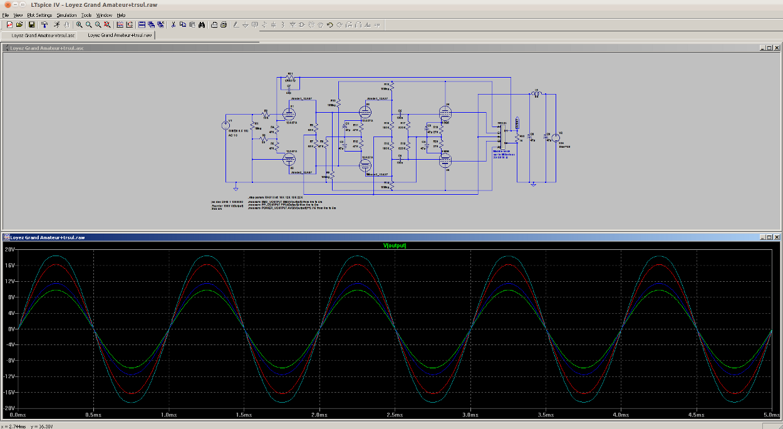Click the greyed Capacitor tool icon
The width and height of the screenshot is (783, 429).
tap(273, 24)
